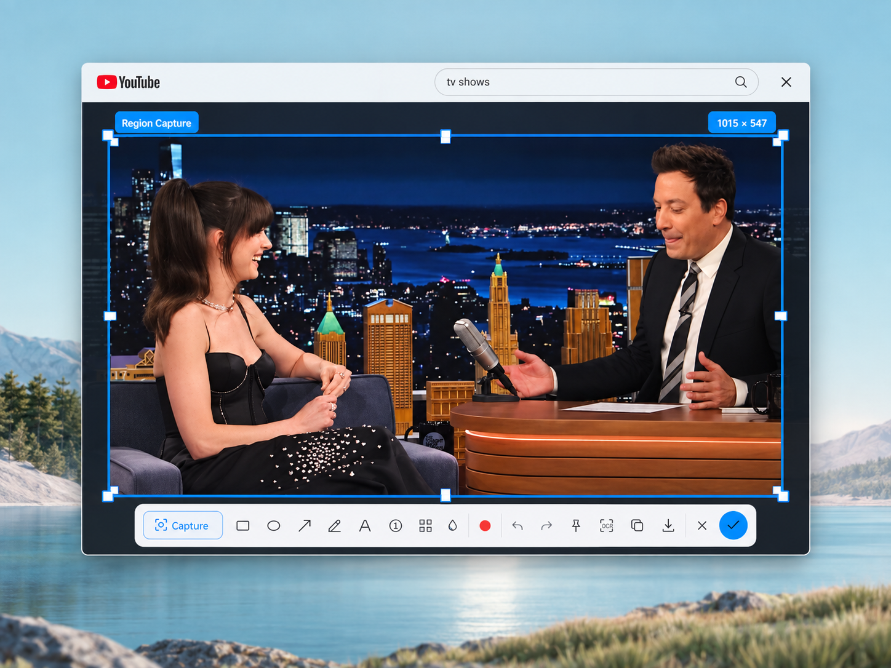The height and width of the screenshot is (668, 891).
Task: Click the Capture mode button
Action: tap(183, 525)
